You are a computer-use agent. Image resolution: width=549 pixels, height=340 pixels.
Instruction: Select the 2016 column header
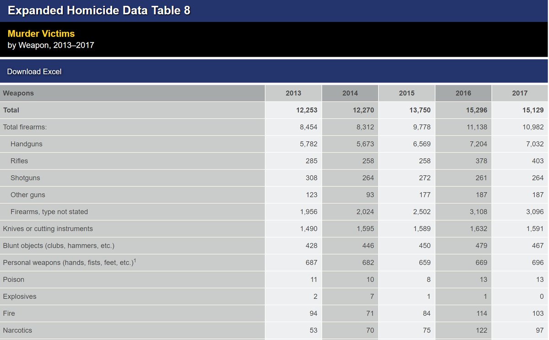click(x=463, y=93)
